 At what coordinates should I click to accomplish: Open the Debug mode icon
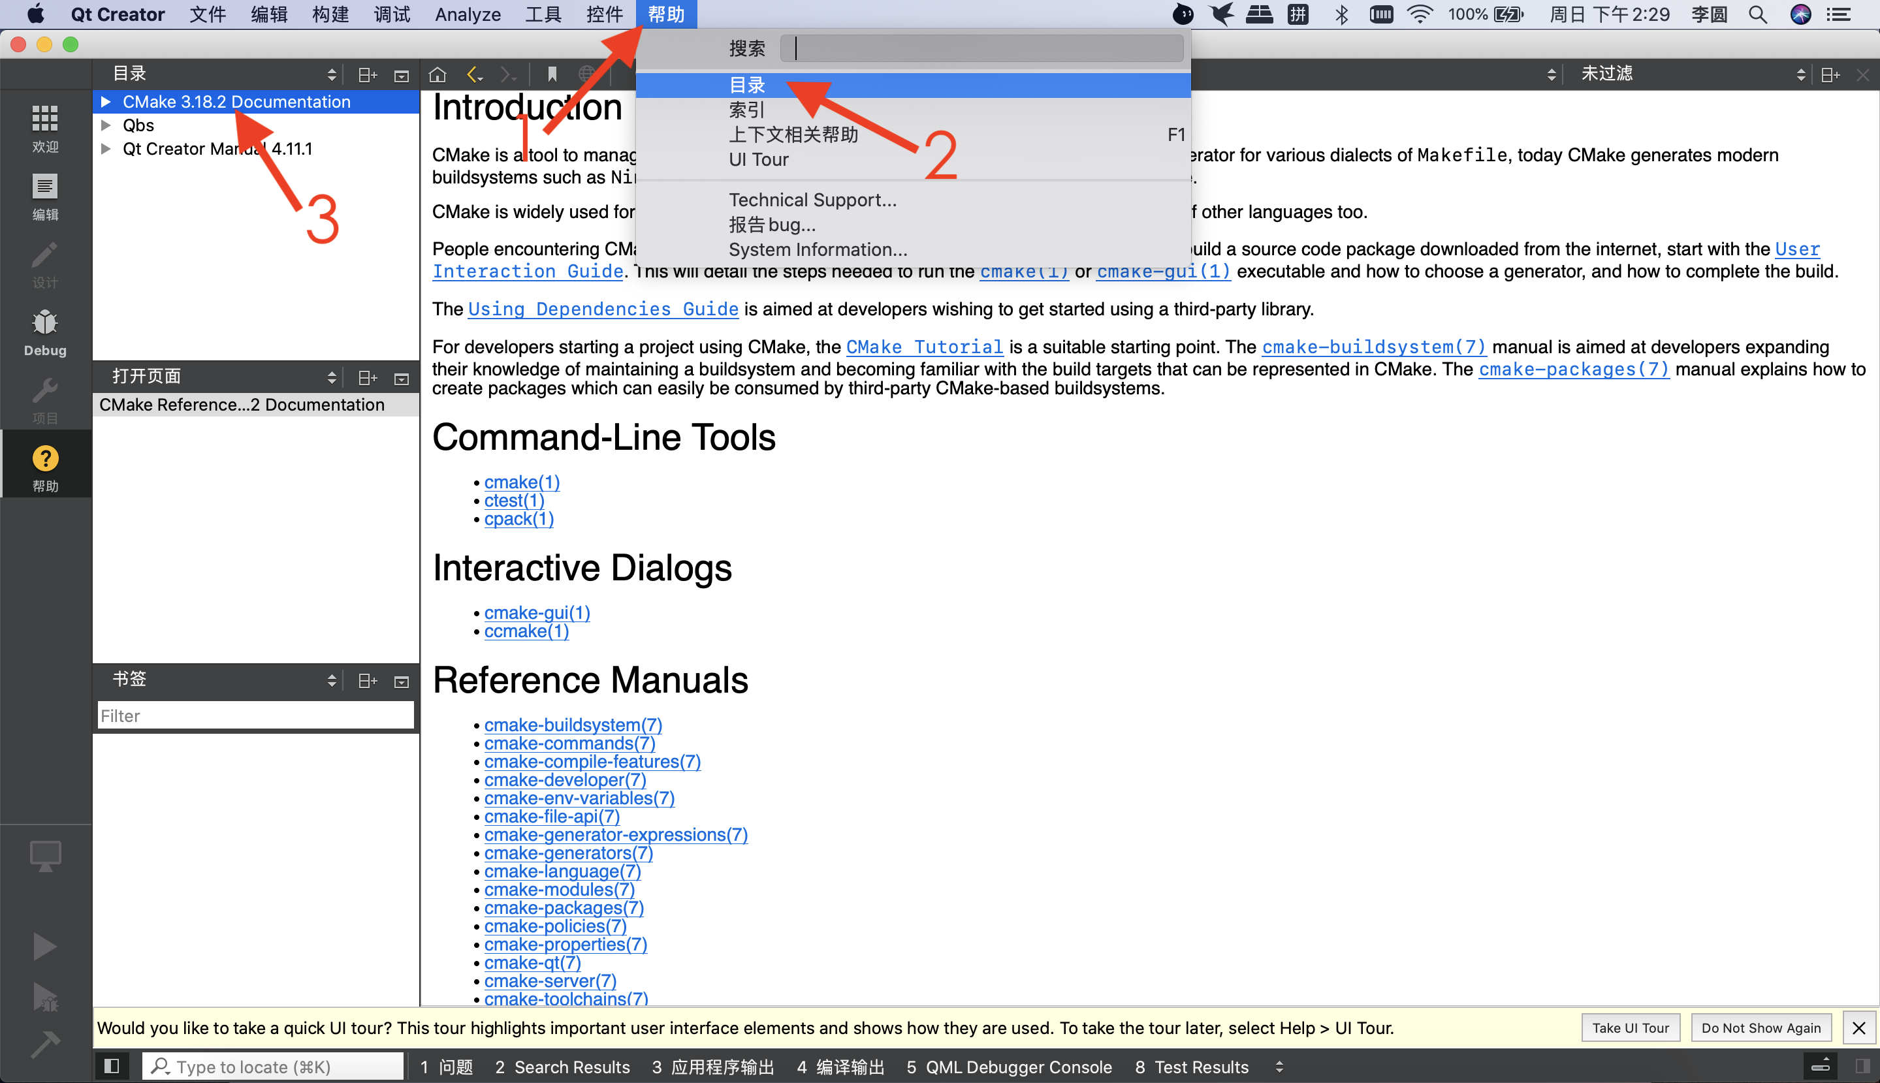coord(44,332)
